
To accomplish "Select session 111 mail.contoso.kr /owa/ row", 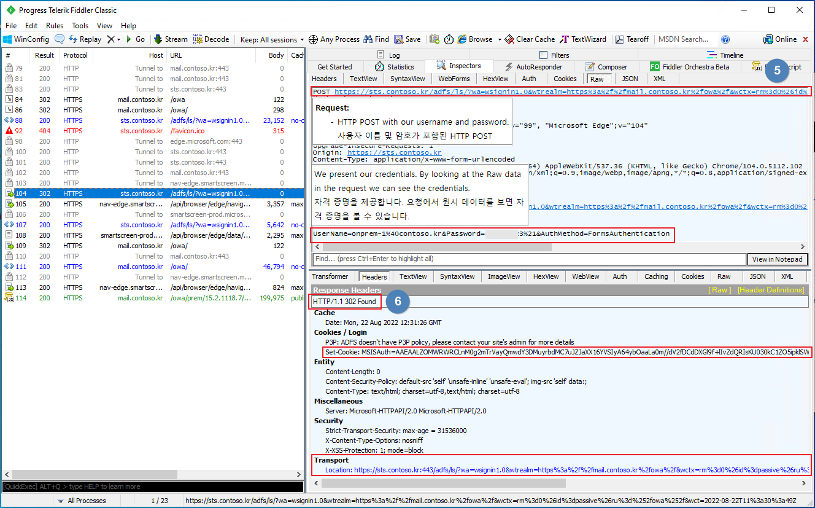I will (x=153, y=267).
